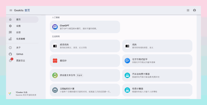Click the 开发中 badge
The image size is (207, 105).
pyautogui.click(x=79, y=75)
